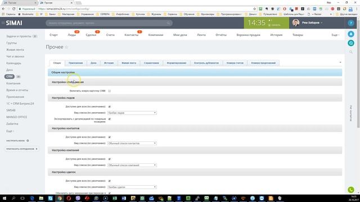Screen dimensions: 360x202
Task: Open Microsoft Edge from taskbar
Action: click(x=32, y=198)
